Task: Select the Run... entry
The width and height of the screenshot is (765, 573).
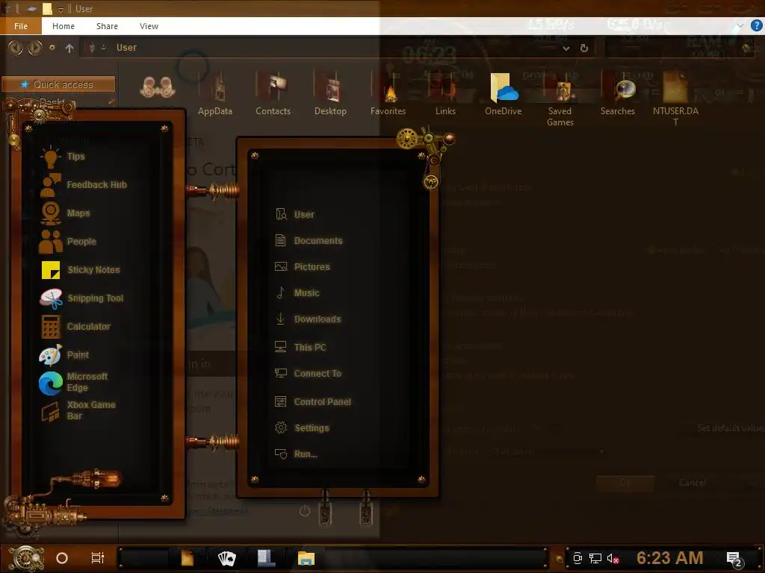Action: coord(297,454)
